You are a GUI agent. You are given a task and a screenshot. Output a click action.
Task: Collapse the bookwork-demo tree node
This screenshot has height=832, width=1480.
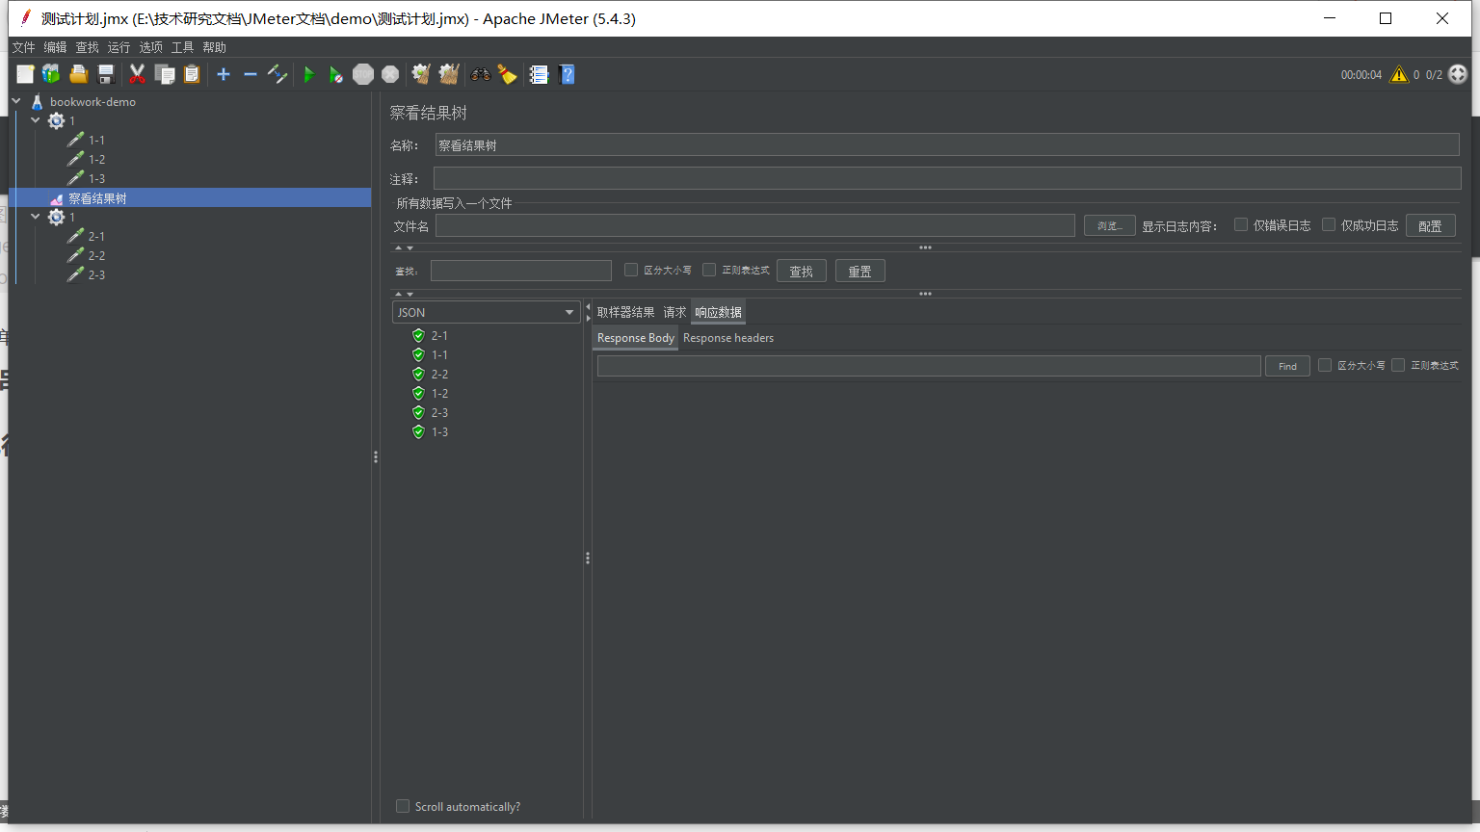coord(16,101)
